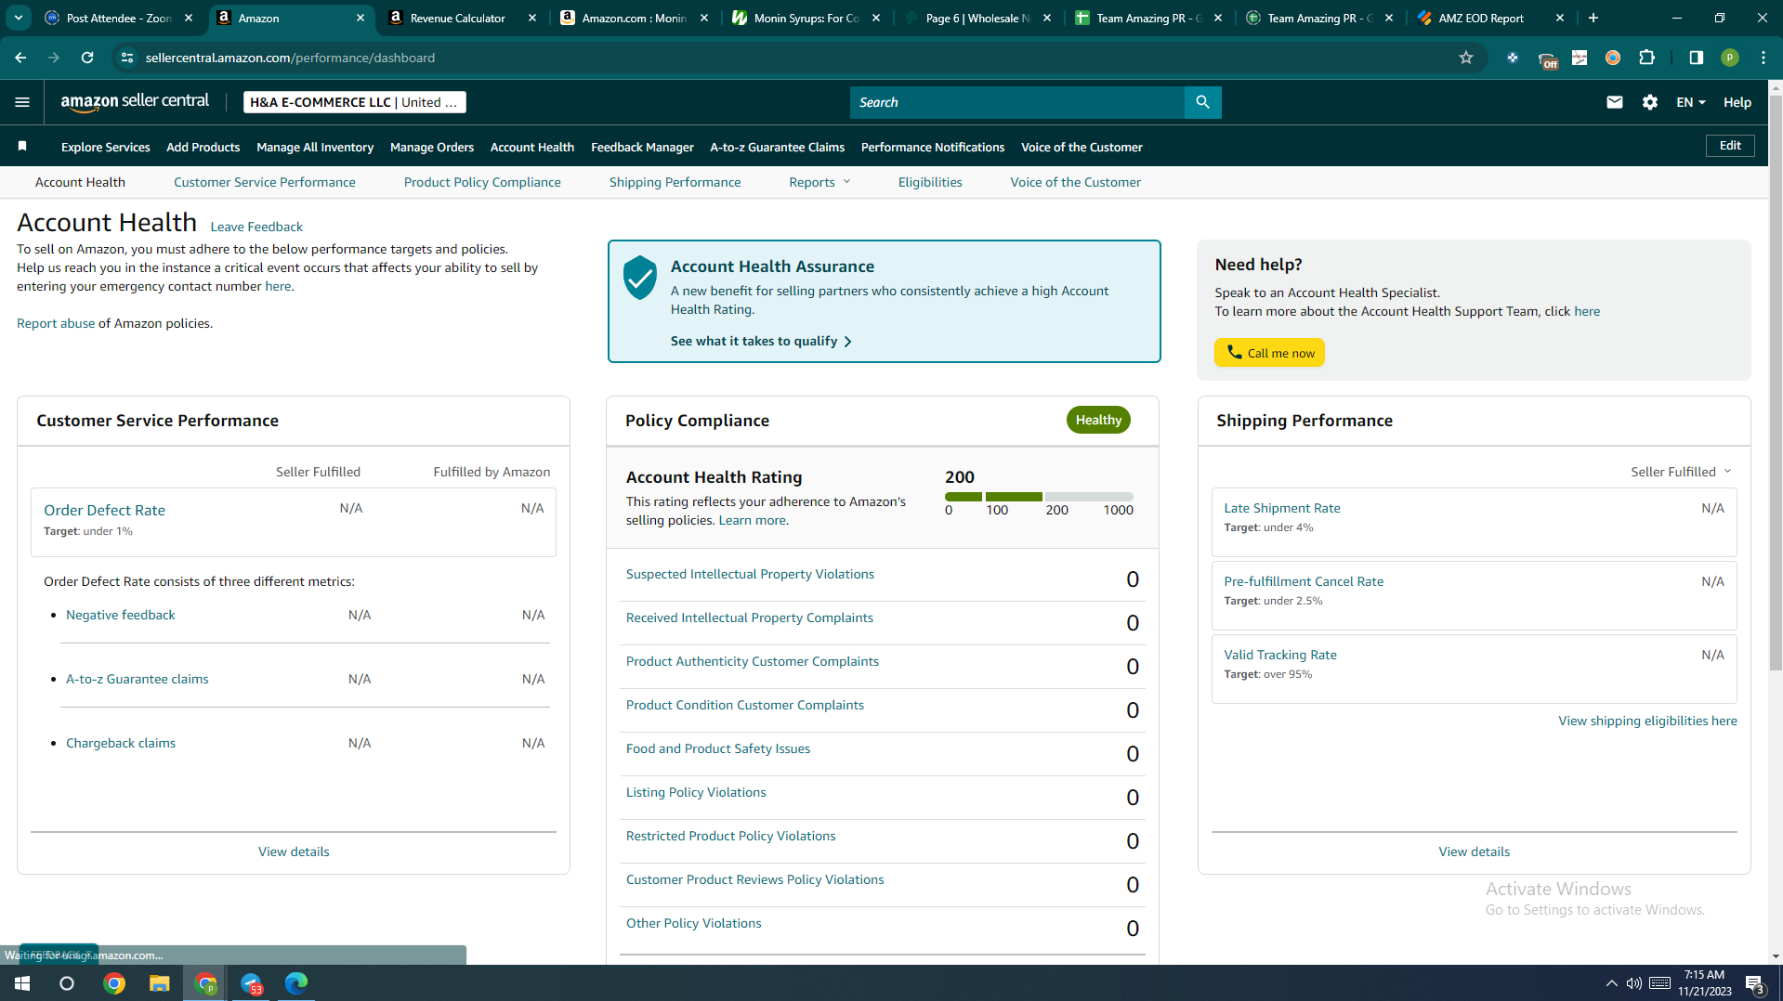This screenshot has height=1001, width=1783.
Task: Toggle the Chrome side panel
Action: coord(1697,58)
